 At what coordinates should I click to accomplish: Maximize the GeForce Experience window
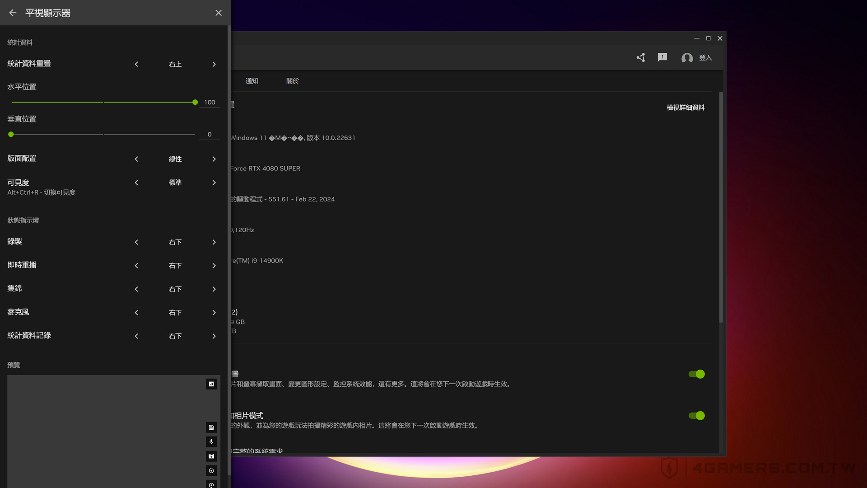pos(709,38)
